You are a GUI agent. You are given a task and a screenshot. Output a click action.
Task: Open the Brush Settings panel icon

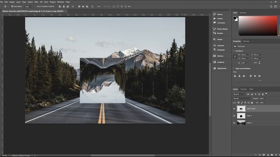[x=214, y=29]
